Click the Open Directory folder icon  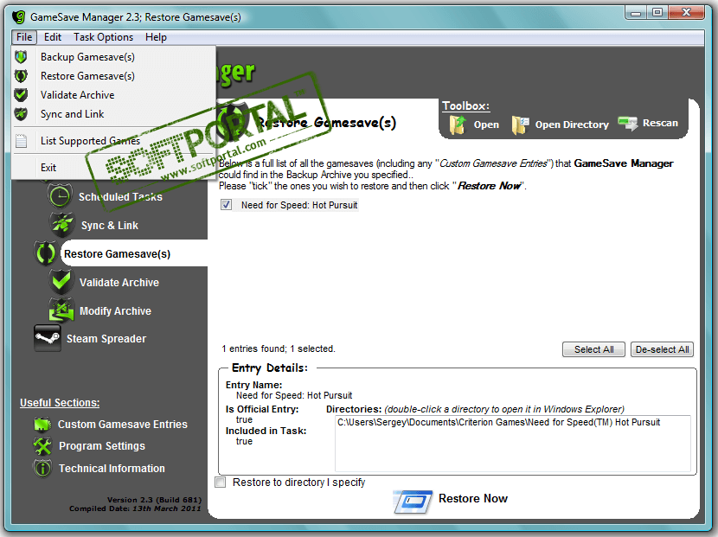[x=520, y=125]
